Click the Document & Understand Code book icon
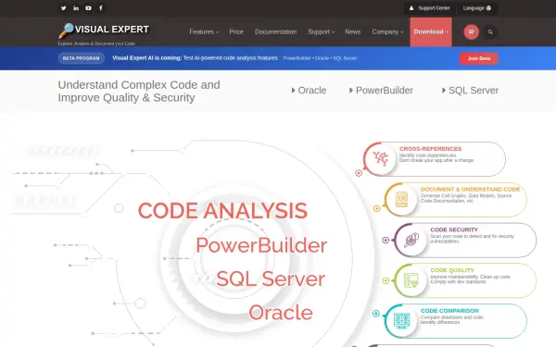This screenshot has height=347, width=556. coord(402,199)
